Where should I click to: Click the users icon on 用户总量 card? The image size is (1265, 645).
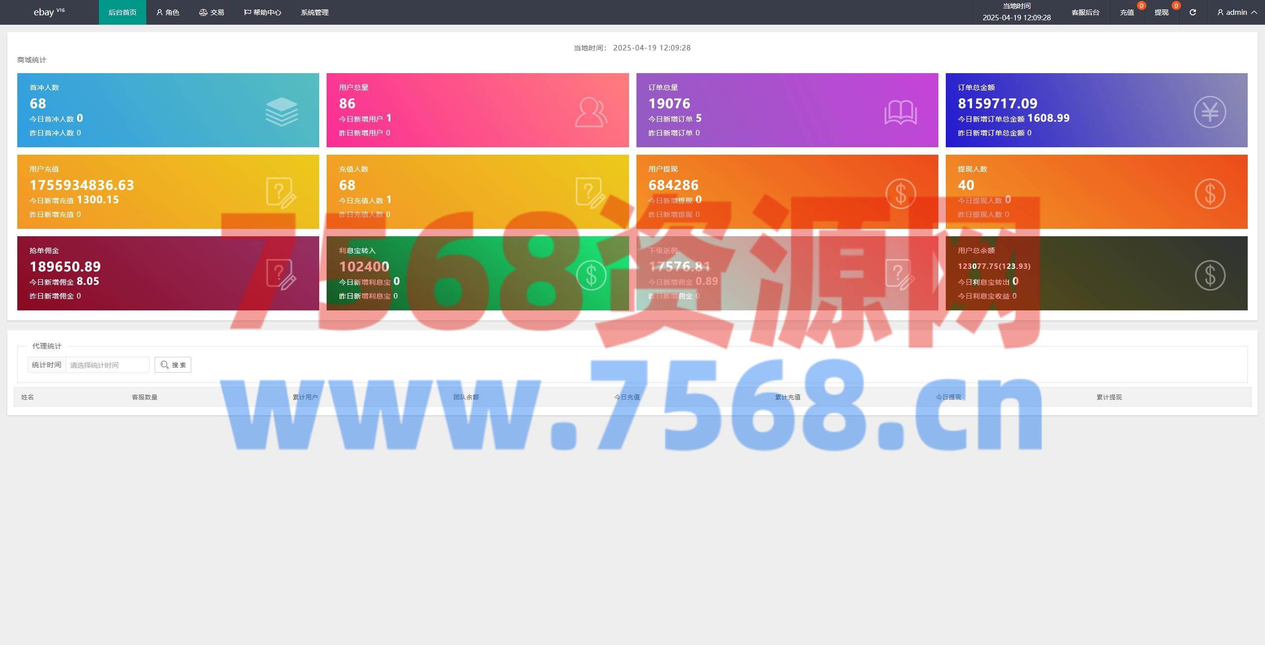click(590, 112)
